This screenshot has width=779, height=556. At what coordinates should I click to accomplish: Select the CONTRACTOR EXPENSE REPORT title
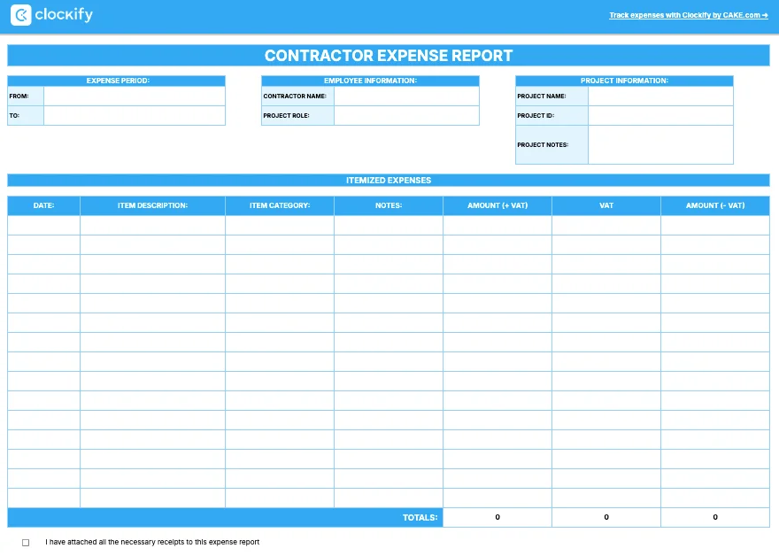tap(389, 56)
